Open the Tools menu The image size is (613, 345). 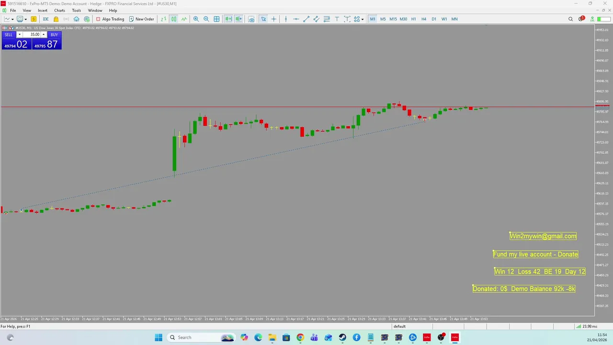point(77,11)
